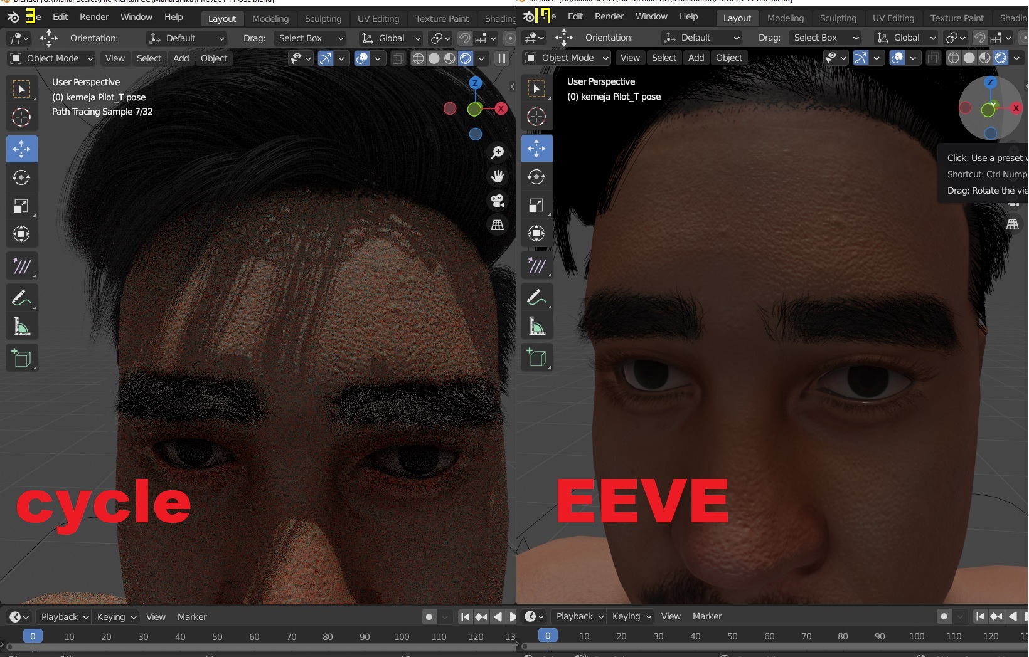Toggle auto keying in left timeline

coord(429,617)
